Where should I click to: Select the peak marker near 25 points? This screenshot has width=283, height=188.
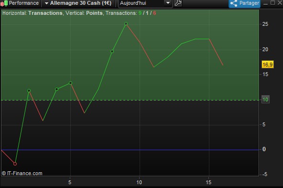(x=126, y=23)
